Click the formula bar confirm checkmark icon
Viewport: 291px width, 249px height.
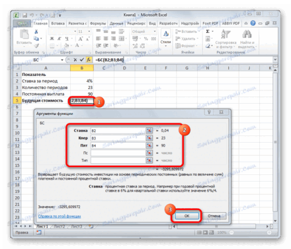tap(82, 60)
